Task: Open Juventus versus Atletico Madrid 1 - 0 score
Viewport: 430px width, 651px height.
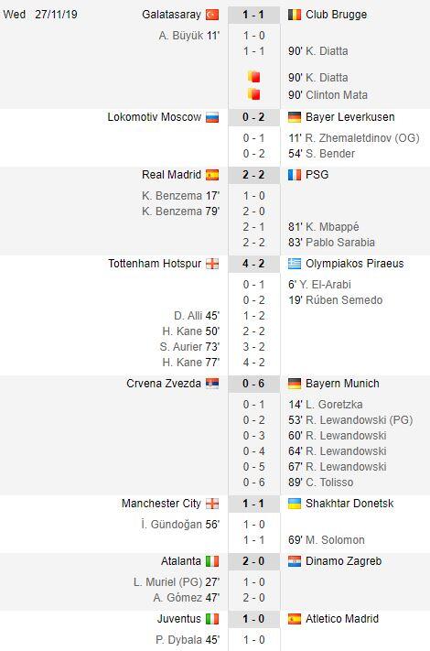Action: (253, 619)
